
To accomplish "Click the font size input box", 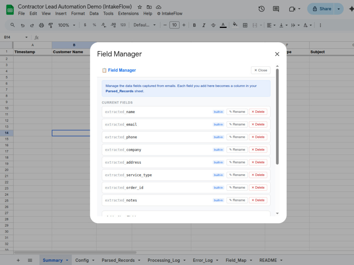I will pos(174,25).
